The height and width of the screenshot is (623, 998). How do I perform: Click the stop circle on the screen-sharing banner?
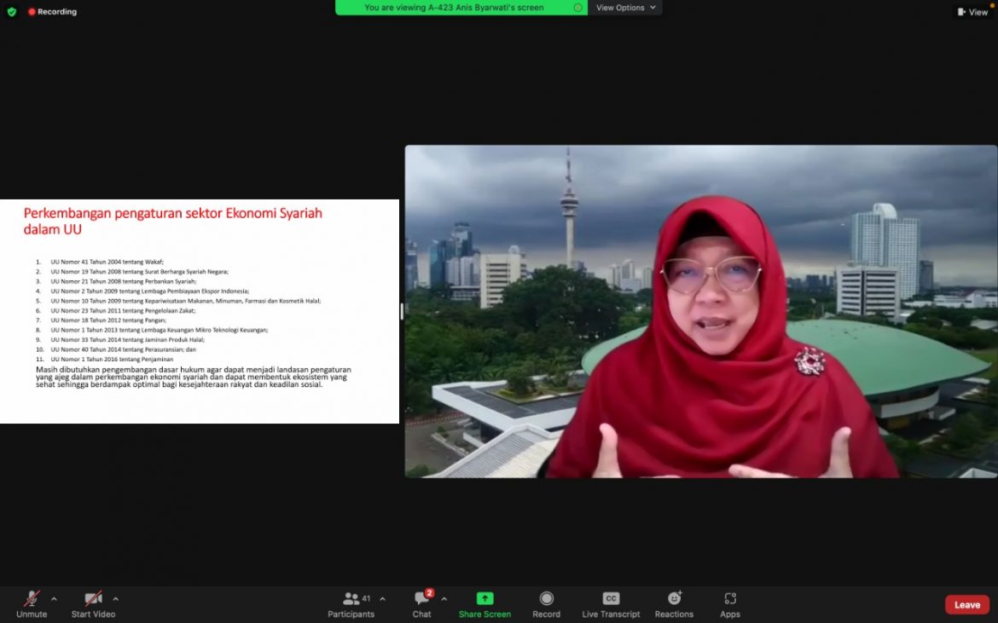577,8
